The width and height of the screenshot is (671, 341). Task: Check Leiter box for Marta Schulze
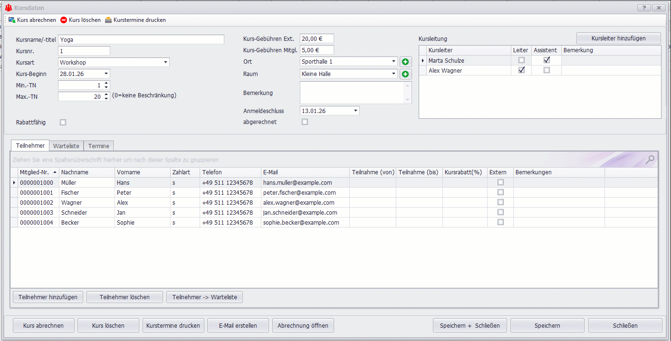(521, 60)
